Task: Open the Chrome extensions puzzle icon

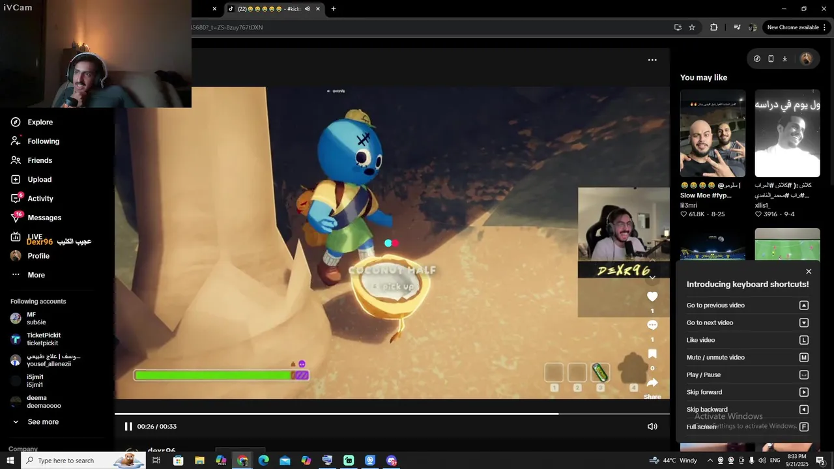Action: click(x=713, y=27)
